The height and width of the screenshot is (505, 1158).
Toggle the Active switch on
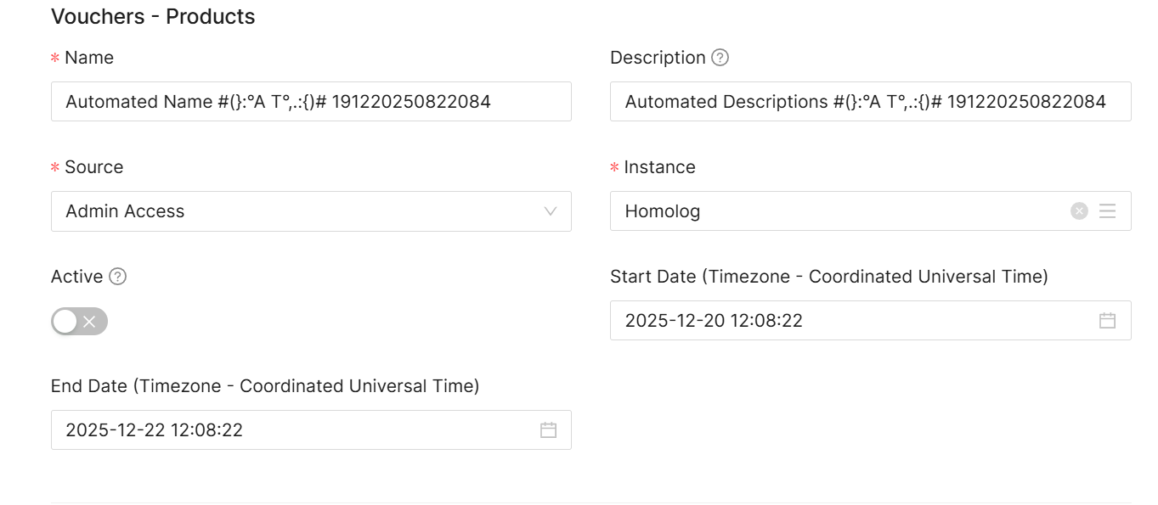click(x=79, y=322)
